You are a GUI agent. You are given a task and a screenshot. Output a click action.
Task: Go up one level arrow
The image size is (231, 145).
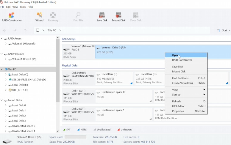(x=25, y=30)
